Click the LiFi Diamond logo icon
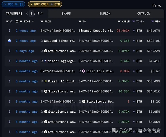 coord(84,71)
